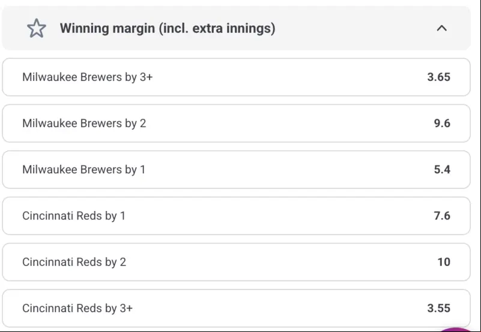Favorite the Winning margin market with star
Viewport: 481px width, 332px height.
[37, 28]
